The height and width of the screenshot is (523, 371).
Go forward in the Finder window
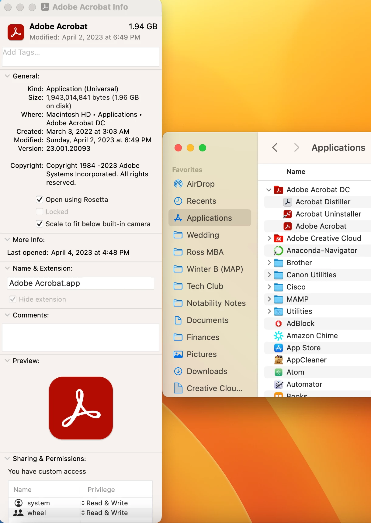[296, 147]
